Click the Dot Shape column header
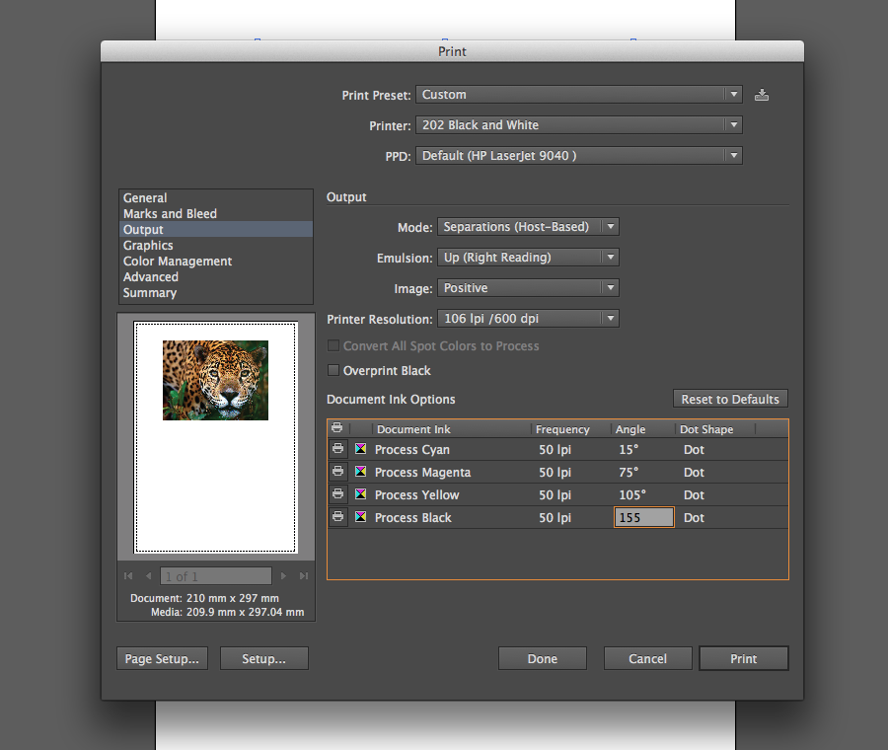 point(706,429)
